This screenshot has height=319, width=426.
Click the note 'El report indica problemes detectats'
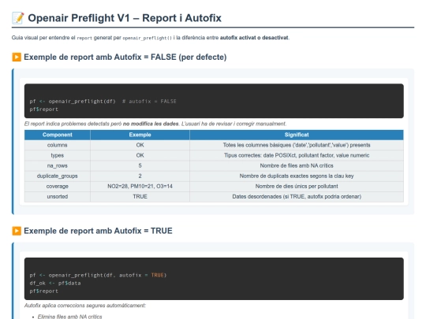[x=155, y=124]
